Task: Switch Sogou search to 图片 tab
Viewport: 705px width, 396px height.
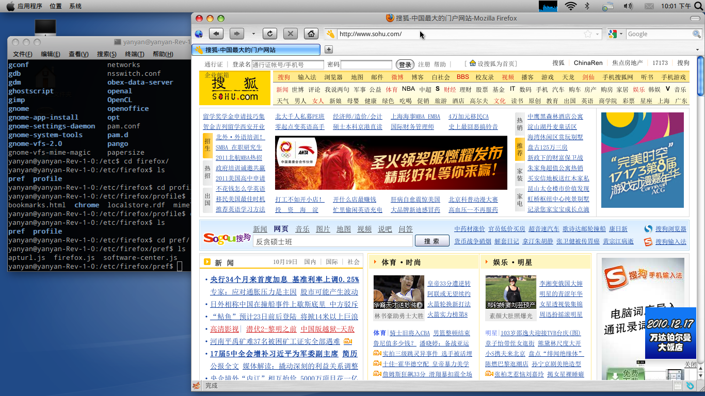Action: pos(323,229)
